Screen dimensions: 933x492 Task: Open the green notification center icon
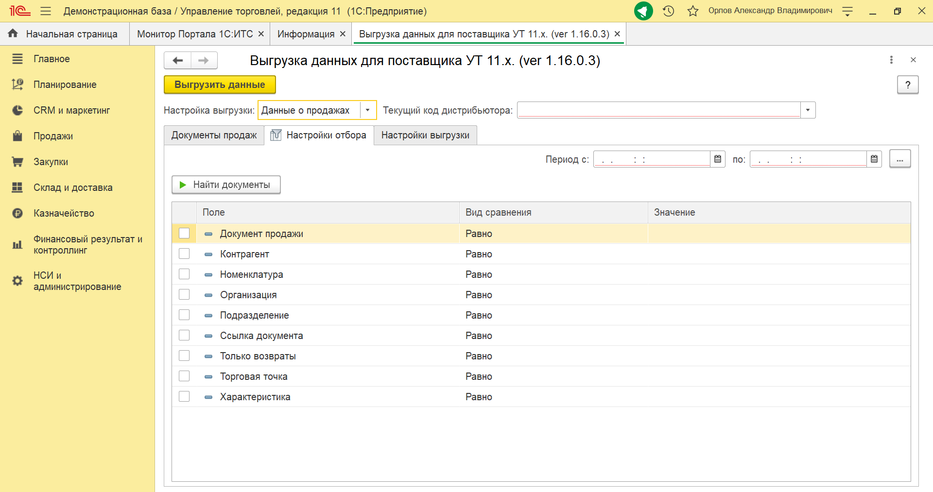click(x=643, y=11)
